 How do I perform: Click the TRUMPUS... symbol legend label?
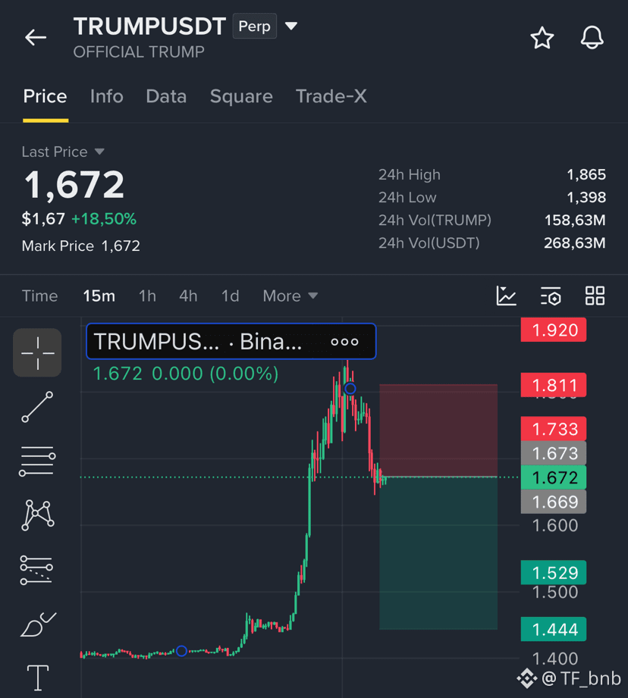point(156,342)
